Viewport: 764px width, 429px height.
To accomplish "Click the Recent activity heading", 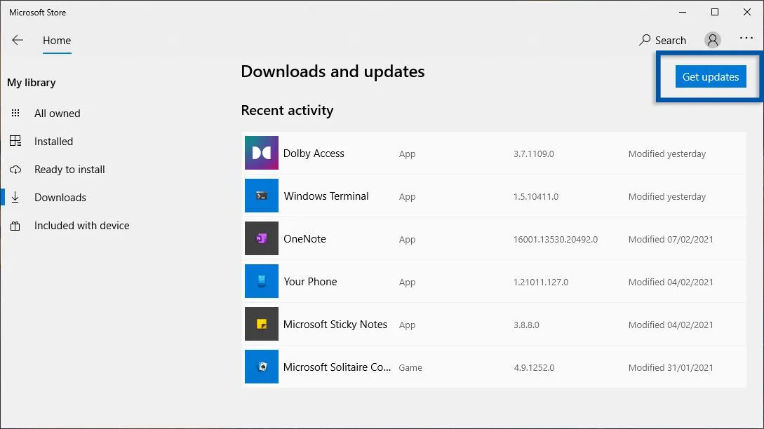I will (x=288, y=110).
